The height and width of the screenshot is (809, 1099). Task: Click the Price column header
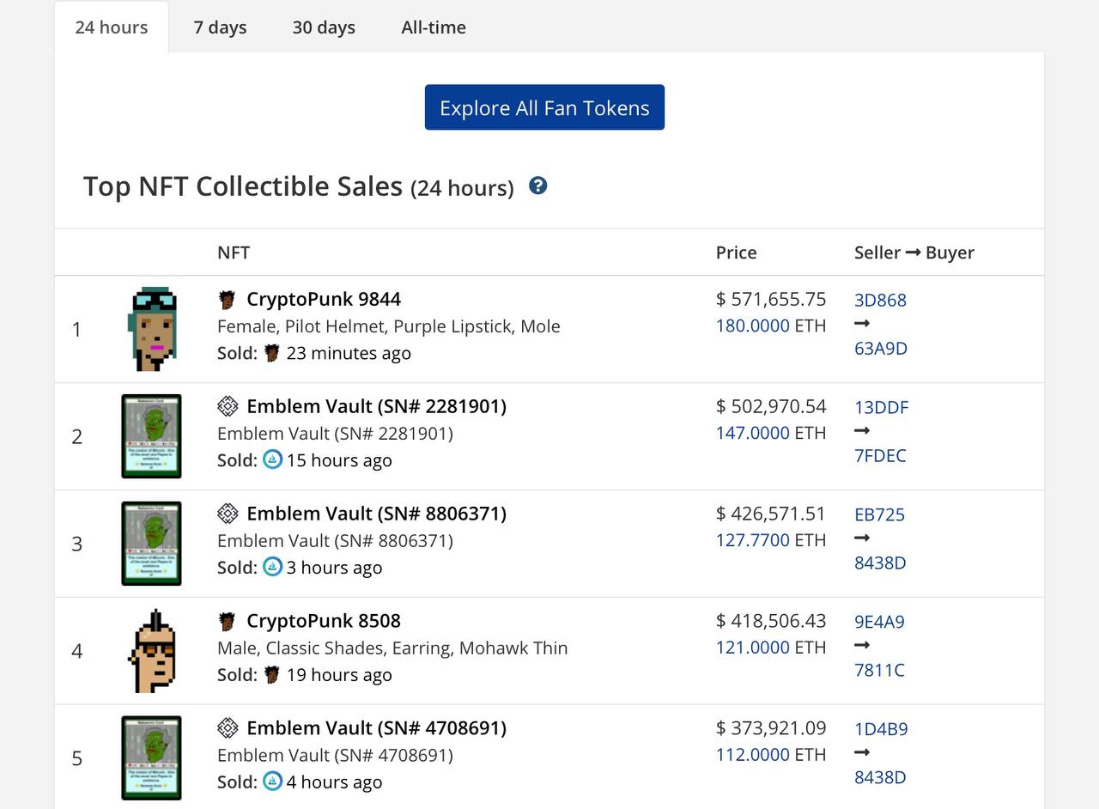(737, 252)
